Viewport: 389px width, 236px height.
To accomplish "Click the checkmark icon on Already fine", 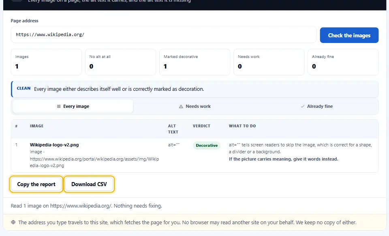I will [302, 107].
